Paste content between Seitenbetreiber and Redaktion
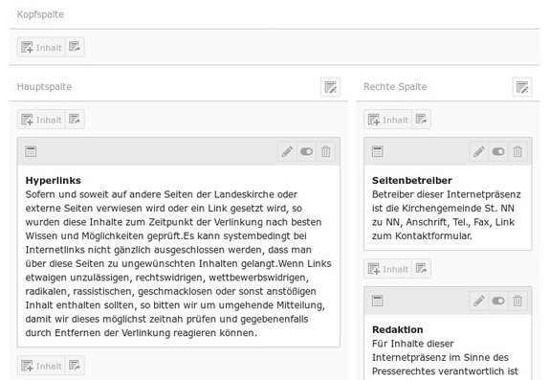 coord(421,269)
